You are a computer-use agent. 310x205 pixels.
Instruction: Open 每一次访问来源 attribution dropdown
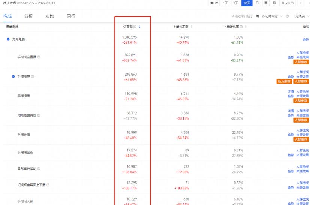click(x=269, y=16)
